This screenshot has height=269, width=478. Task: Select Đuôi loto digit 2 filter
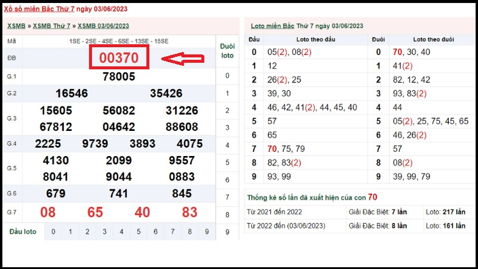[x=228, y=111]
